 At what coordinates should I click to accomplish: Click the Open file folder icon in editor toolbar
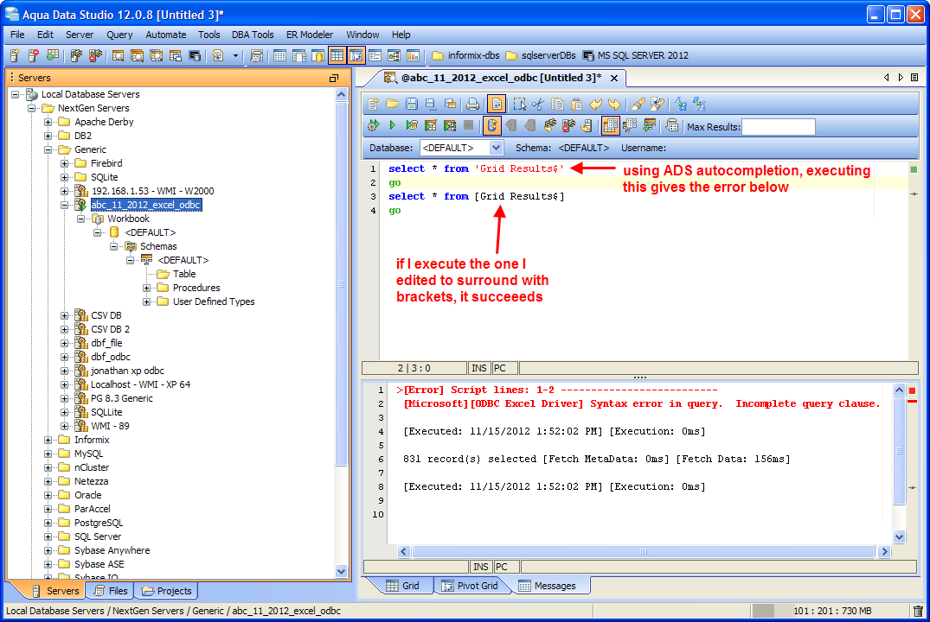392,105
